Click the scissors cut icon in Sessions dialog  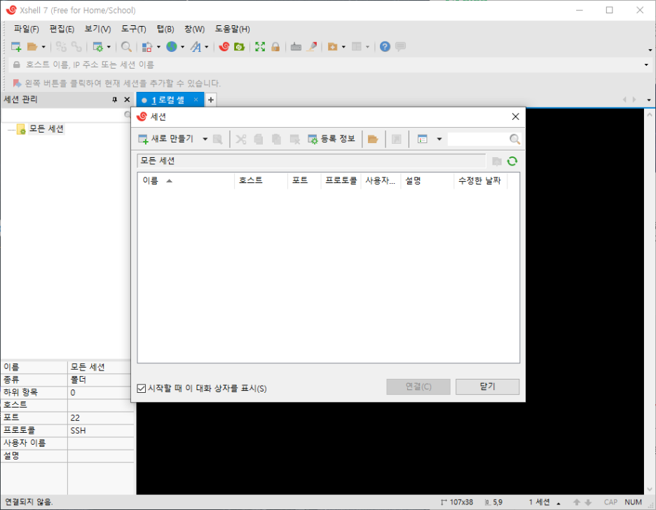(x=241, y=139)
